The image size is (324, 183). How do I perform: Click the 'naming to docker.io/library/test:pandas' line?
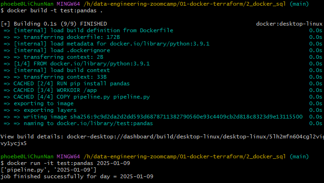coord(78,124)
